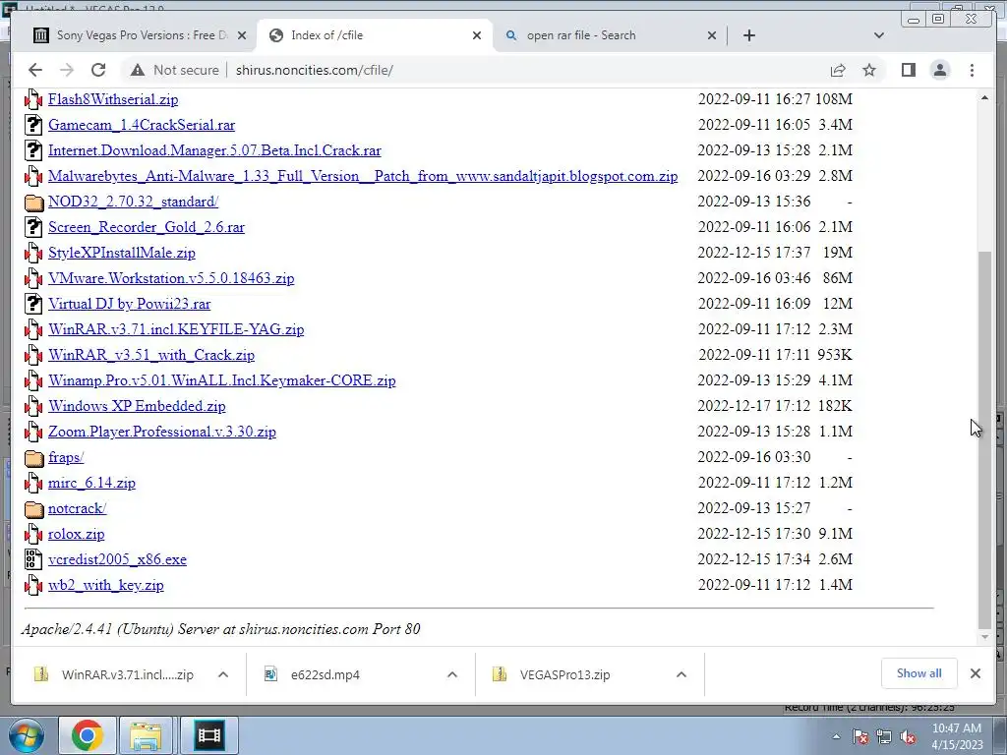Screen dimensions: 1007x755
Task: Click the page vertical scrollbar thumb
Action: (x=984, y=441)
